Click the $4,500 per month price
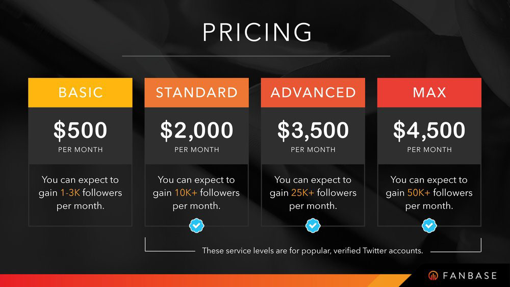The width and height of the screenshot is (510, 287). [429, 136]
